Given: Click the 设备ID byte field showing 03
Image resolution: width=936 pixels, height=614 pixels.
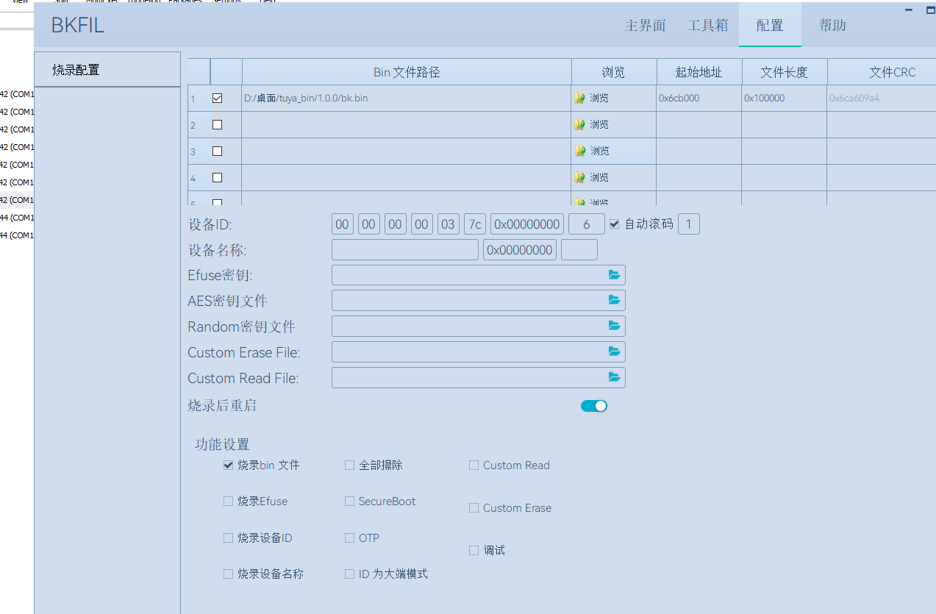Looking at the screenshot, I should tap(449, 224).
